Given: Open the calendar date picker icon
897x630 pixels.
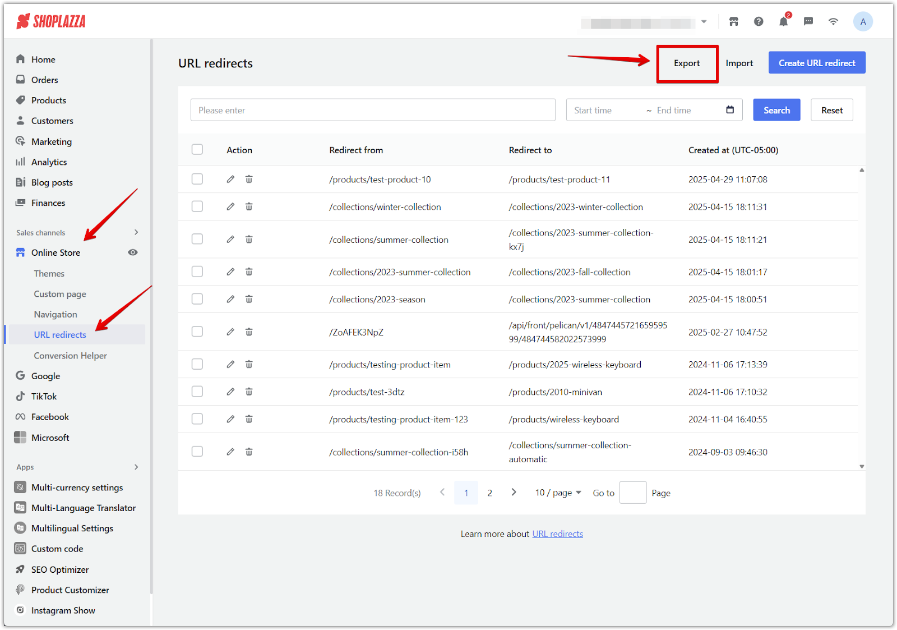Looking at the screenshot, I should [730, 110].
